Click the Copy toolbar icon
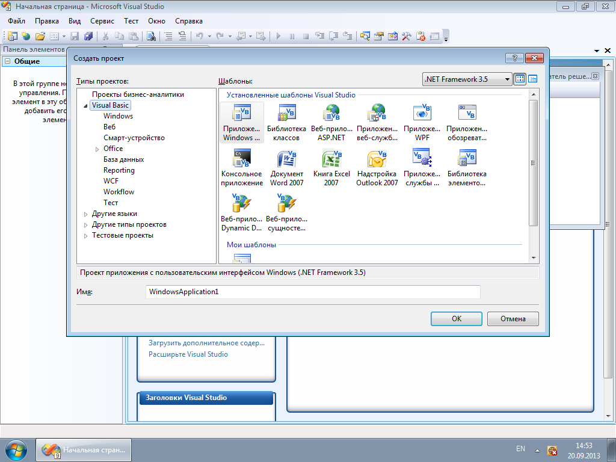This screenshot has height=462, width=616. [120, 37]
